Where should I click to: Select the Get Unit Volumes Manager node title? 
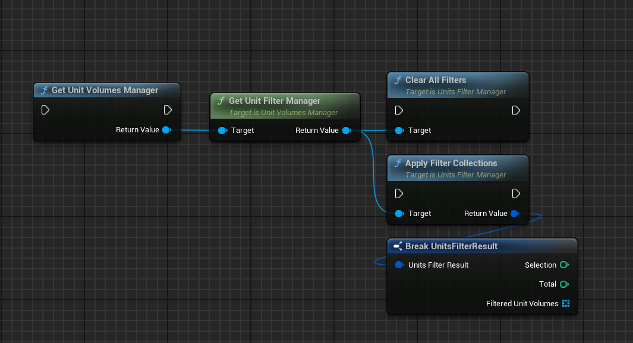coord(105,90)
